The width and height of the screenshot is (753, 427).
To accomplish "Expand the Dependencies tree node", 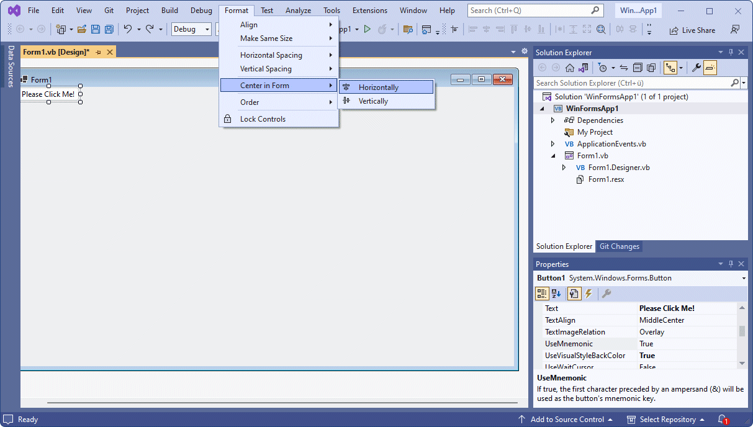I will 552,120.
